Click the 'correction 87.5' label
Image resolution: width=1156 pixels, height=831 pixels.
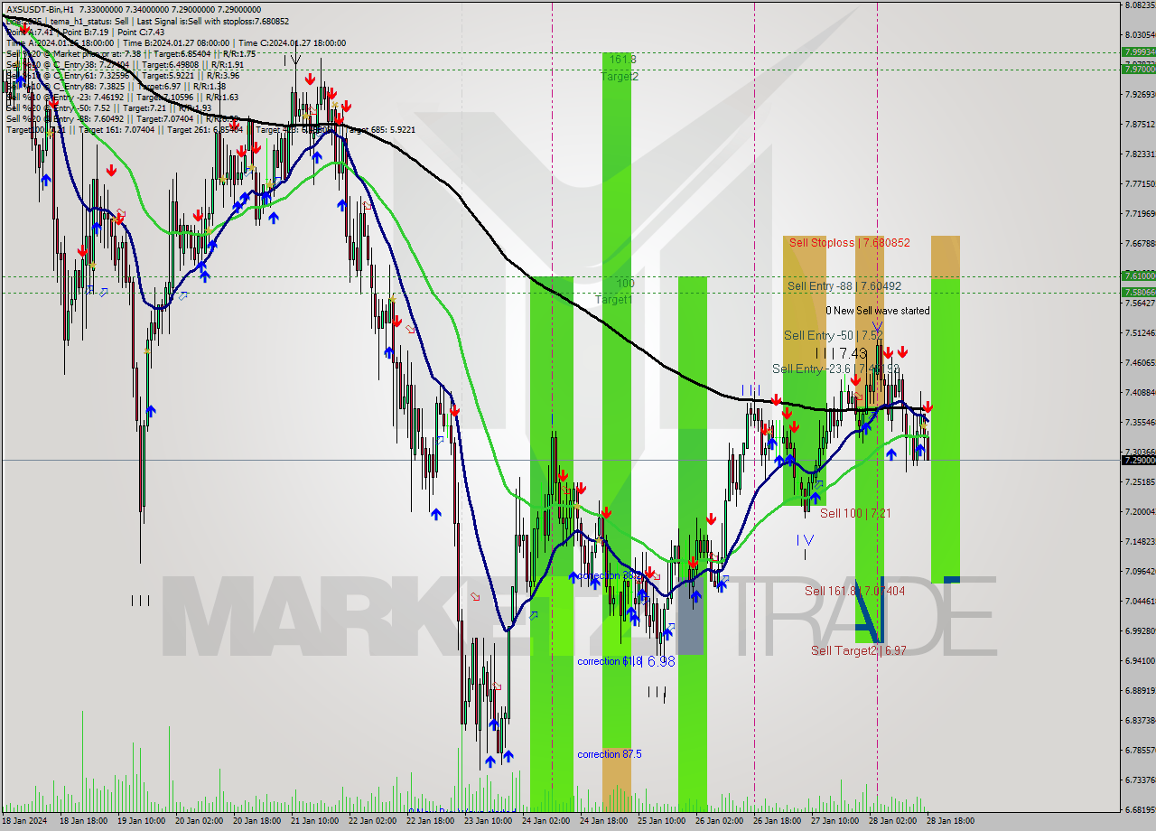(610, 754)
